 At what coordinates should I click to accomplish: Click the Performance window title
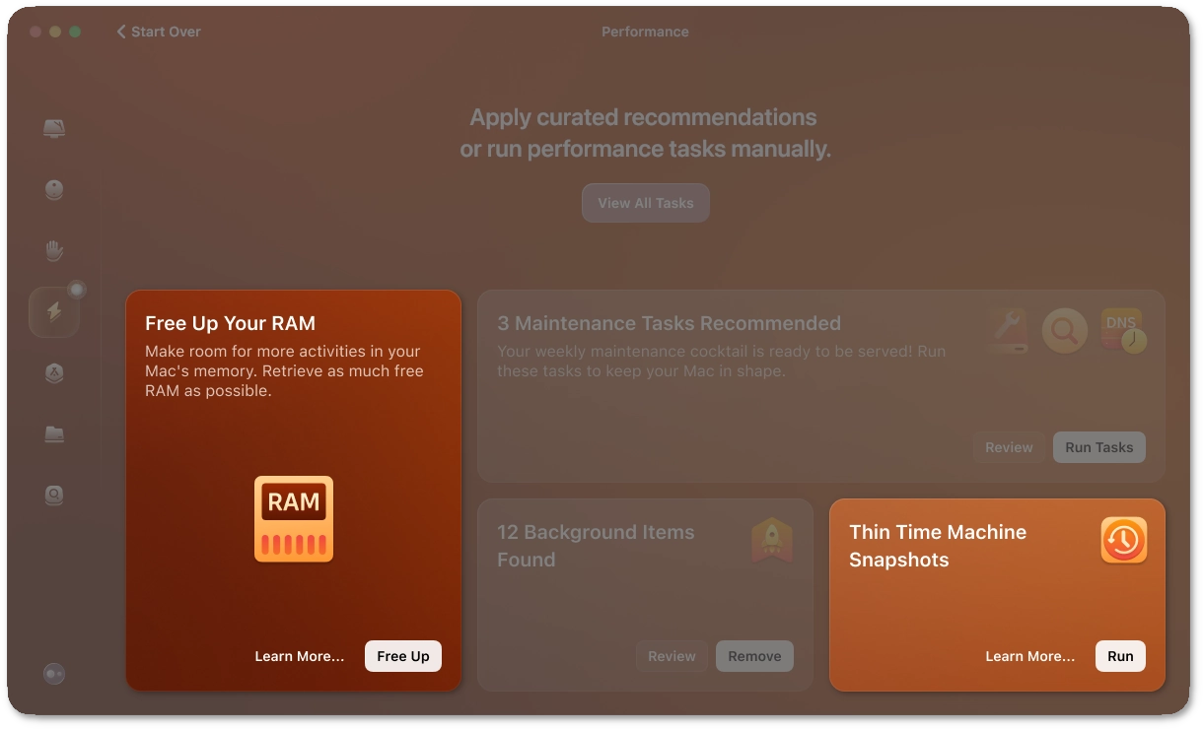[645, 32]
